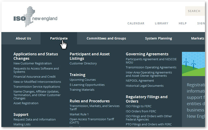This screenshot has height=130, width=208.
Task: Expand the Markets menu
Action: tap(197, 38)
